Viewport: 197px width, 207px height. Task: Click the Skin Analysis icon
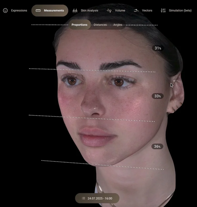pos(75,11)
